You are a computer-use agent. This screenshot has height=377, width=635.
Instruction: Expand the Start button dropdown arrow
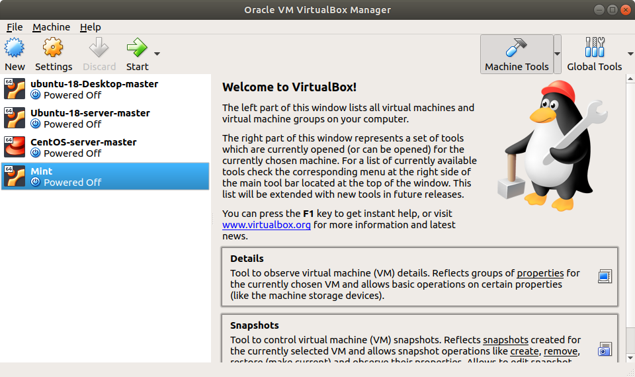(157, 54)
